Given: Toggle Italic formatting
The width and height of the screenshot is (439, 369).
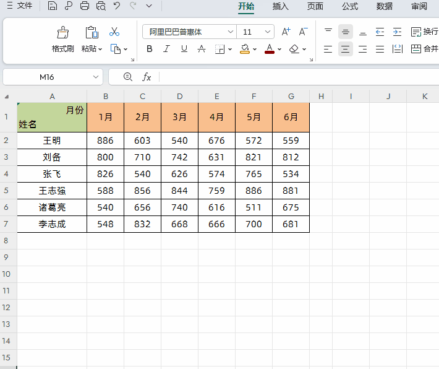Looking at the screenshot, I should click(166, 49).
